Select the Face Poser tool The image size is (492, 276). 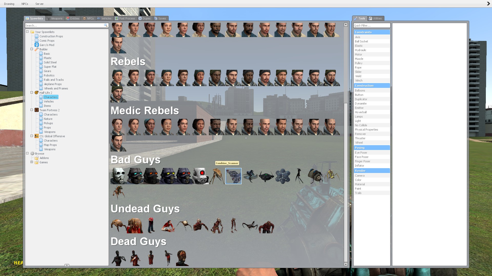click(x=372, y=157)
